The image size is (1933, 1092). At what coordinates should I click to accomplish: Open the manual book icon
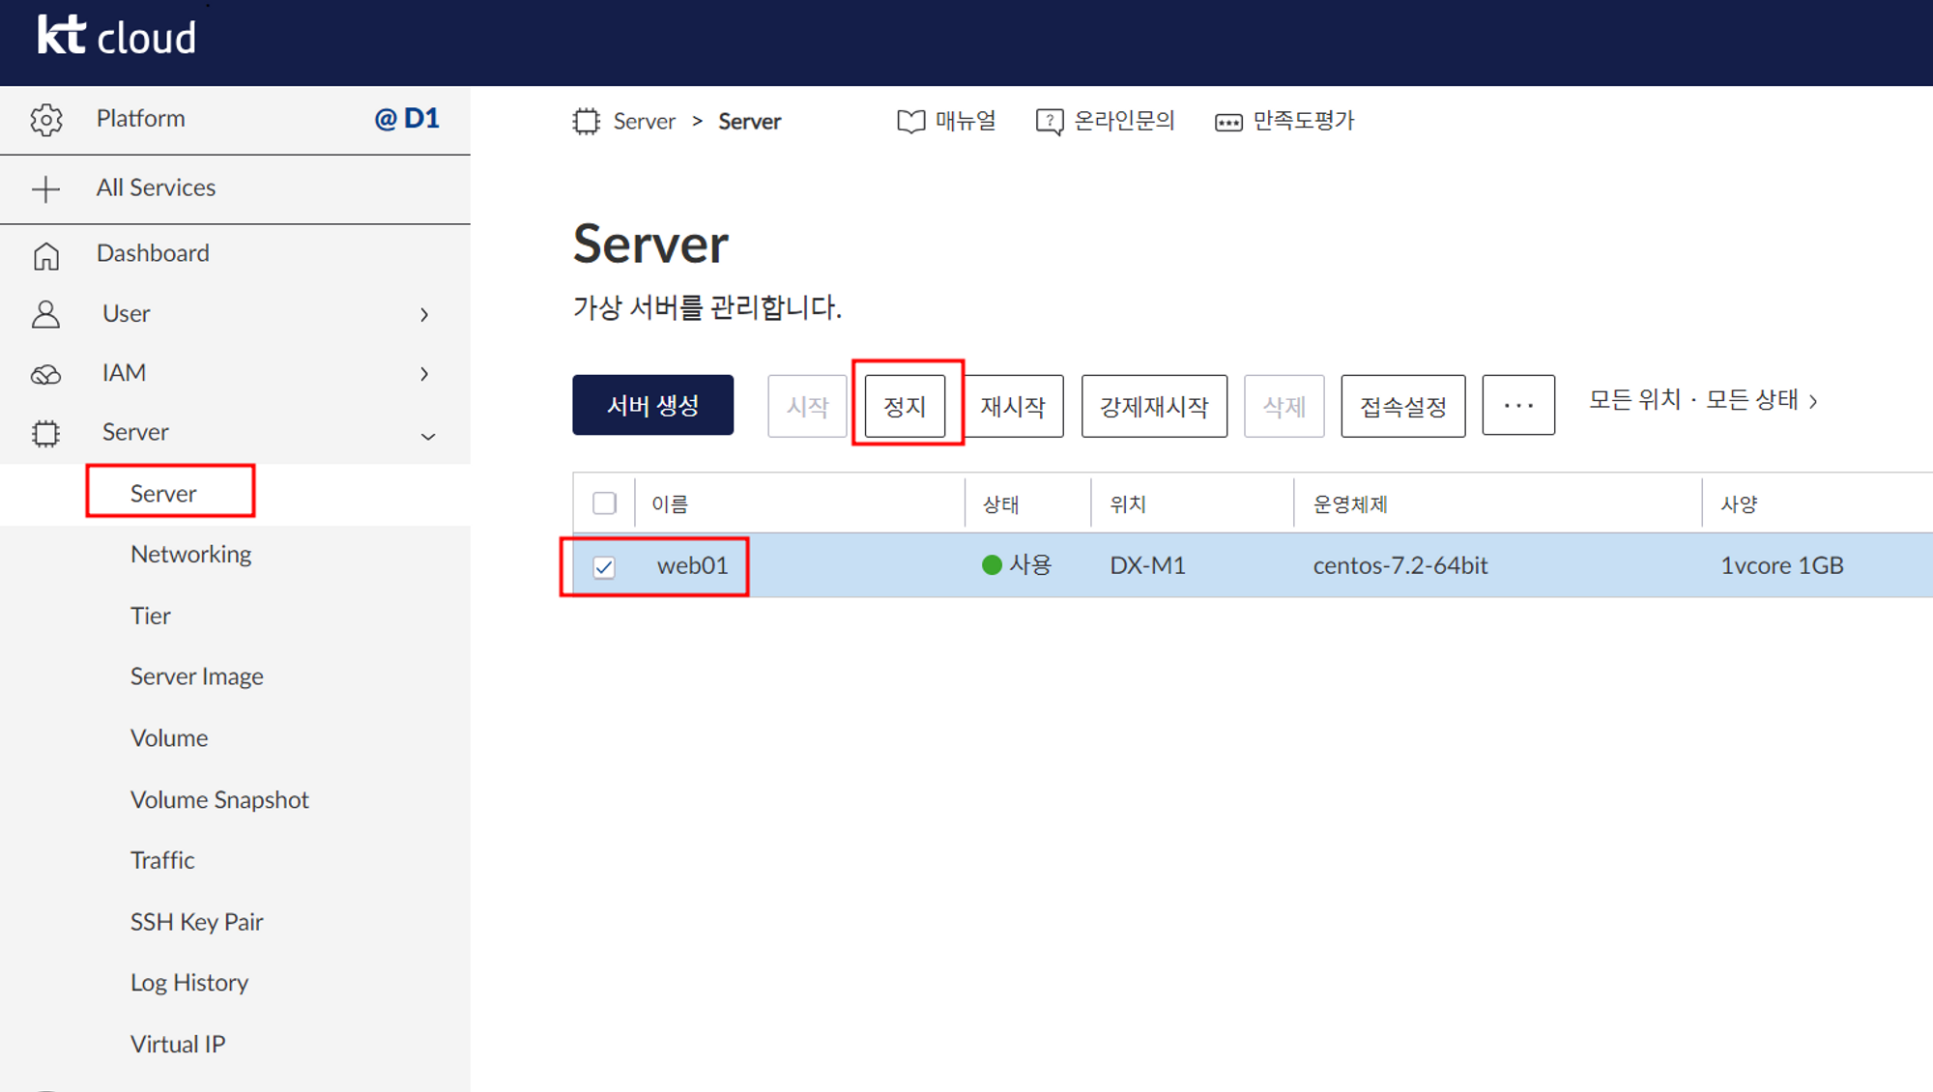point(910,122)
